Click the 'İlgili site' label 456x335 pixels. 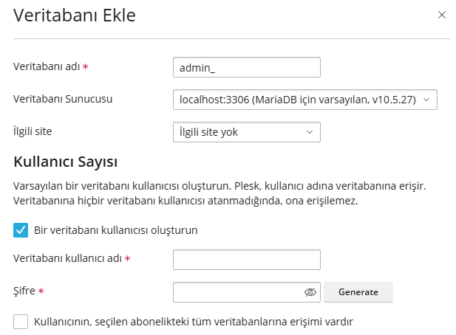33,131
